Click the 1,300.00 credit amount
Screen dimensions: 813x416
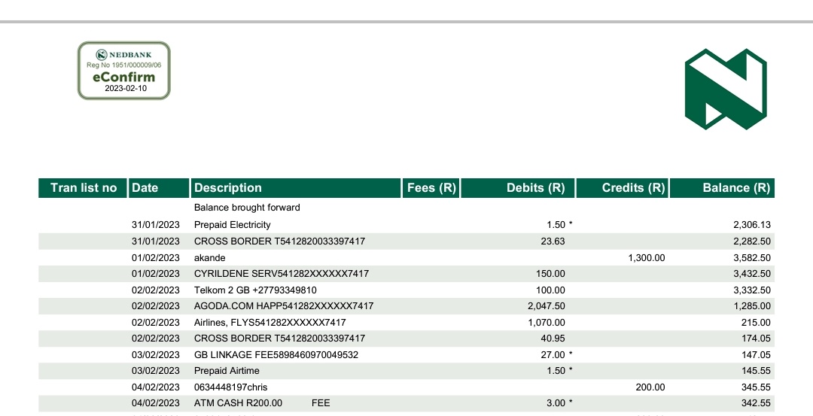click(x=647, y=258)
